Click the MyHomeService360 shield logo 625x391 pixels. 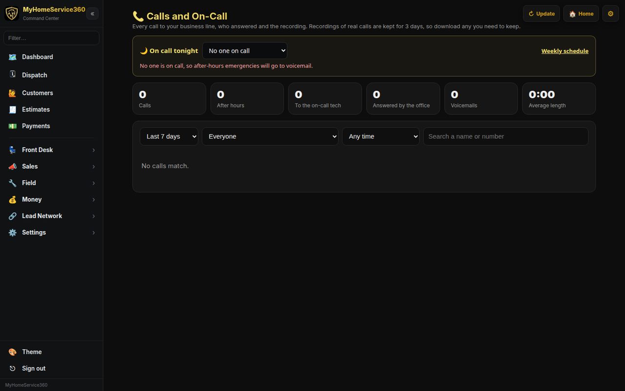click(x=11, y=13)
